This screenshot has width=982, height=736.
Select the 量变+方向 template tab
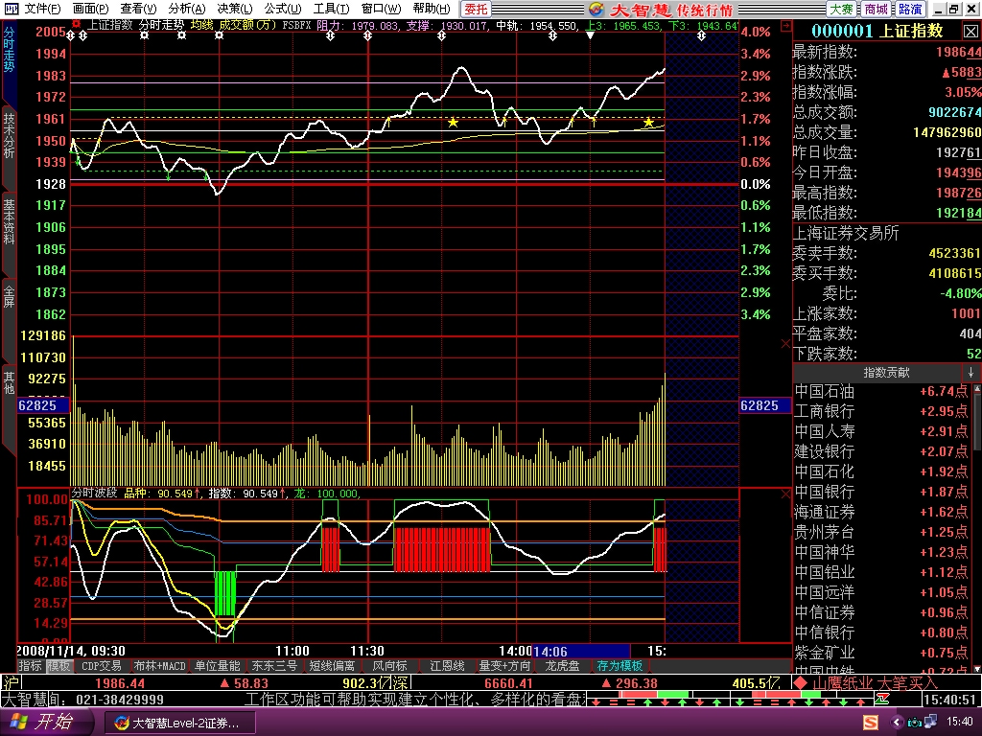coord(504,666)
